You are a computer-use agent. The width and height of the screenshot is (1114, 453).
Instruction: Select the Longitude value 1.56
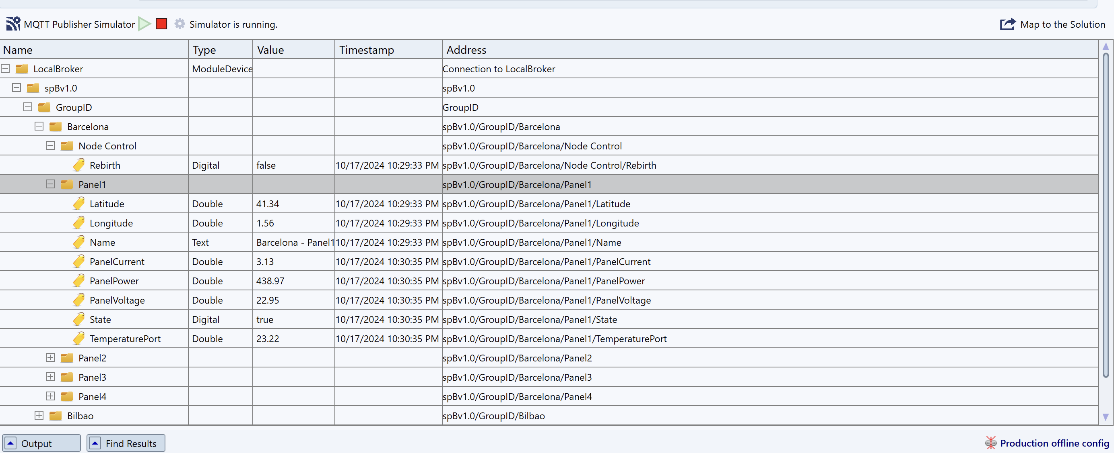click(x=265, y=223)
